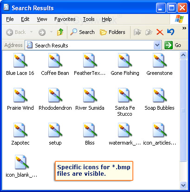
Task: Click the green Go button
Action: point(173,45)
